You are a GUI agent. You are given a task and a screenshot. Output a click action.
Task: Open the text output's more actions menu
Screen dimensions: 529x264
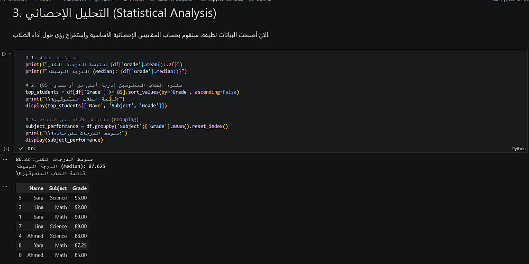coord(5,159)
